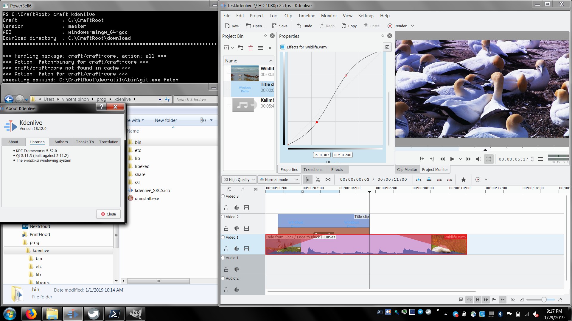The height and width of the screenshot is (321, 572).
Task: Switch to the Project Monitor tab
Action: [435, 169]
